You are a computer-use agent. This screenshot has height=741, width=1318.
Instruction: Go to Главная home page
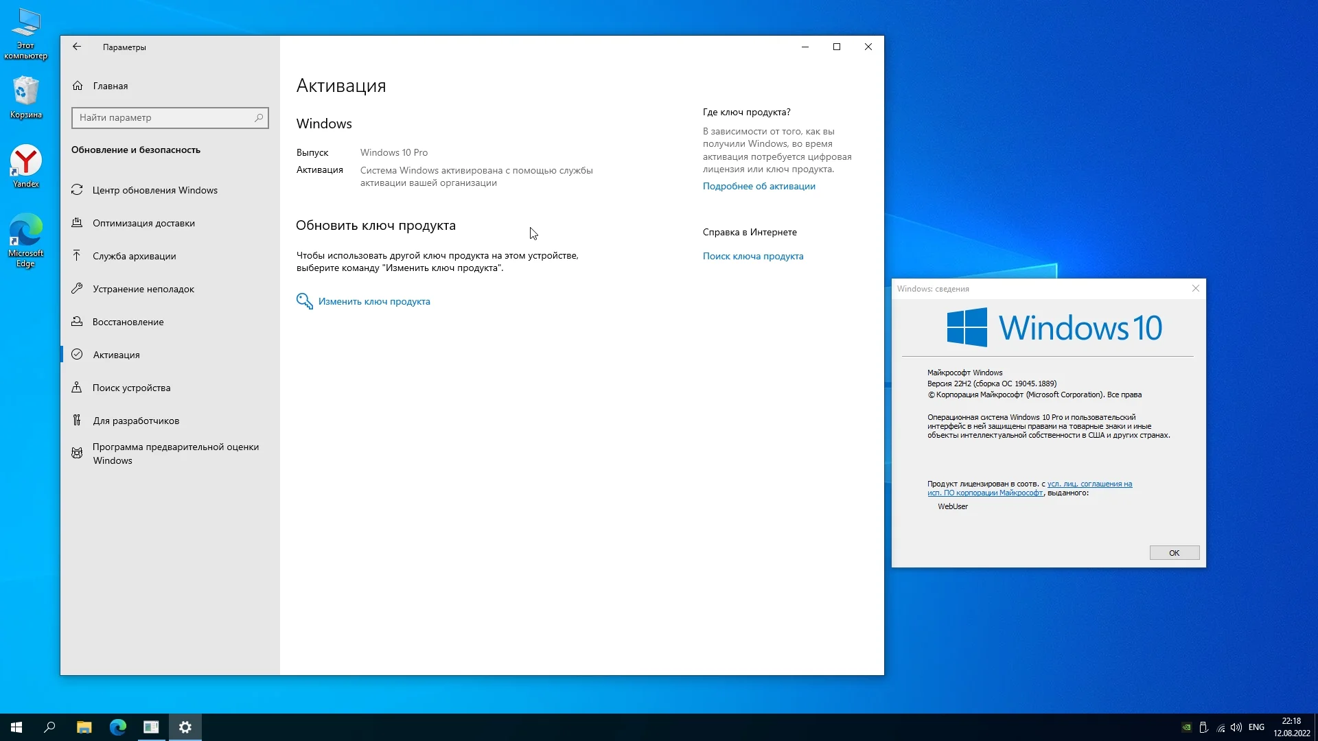point(110,86)
